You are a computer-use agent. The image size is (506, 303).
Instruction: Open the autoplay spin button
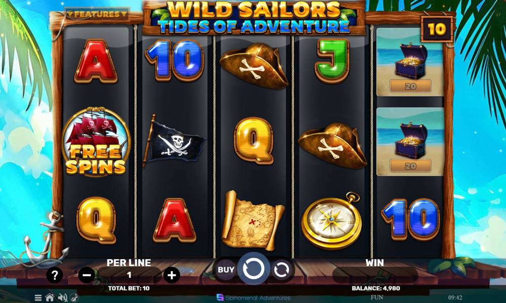click(281, 270)
